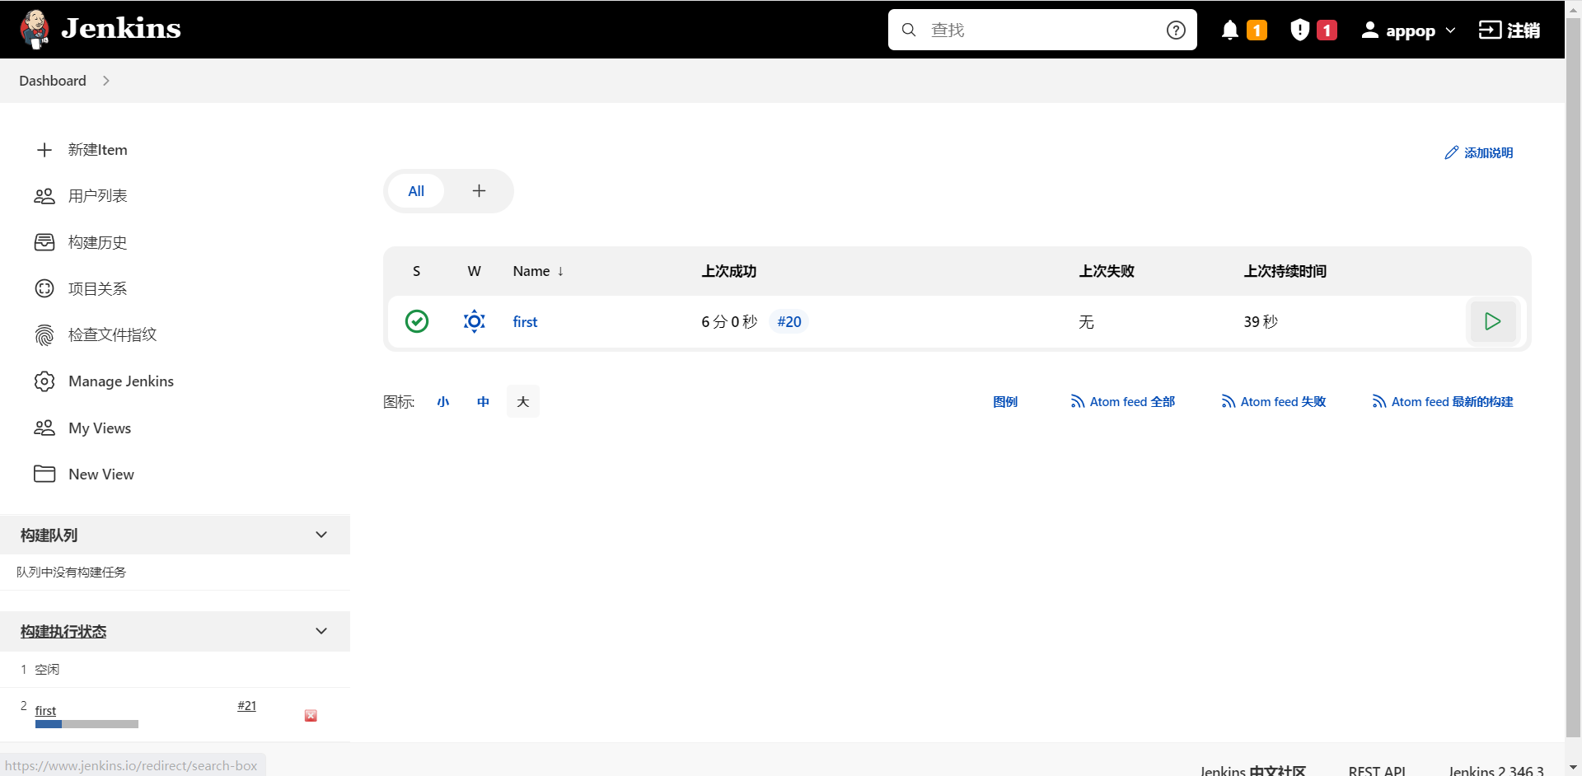This screenshot has height=776, width=1582.
Task: Click the weather report sun icon for first
Action: point(474,321)
